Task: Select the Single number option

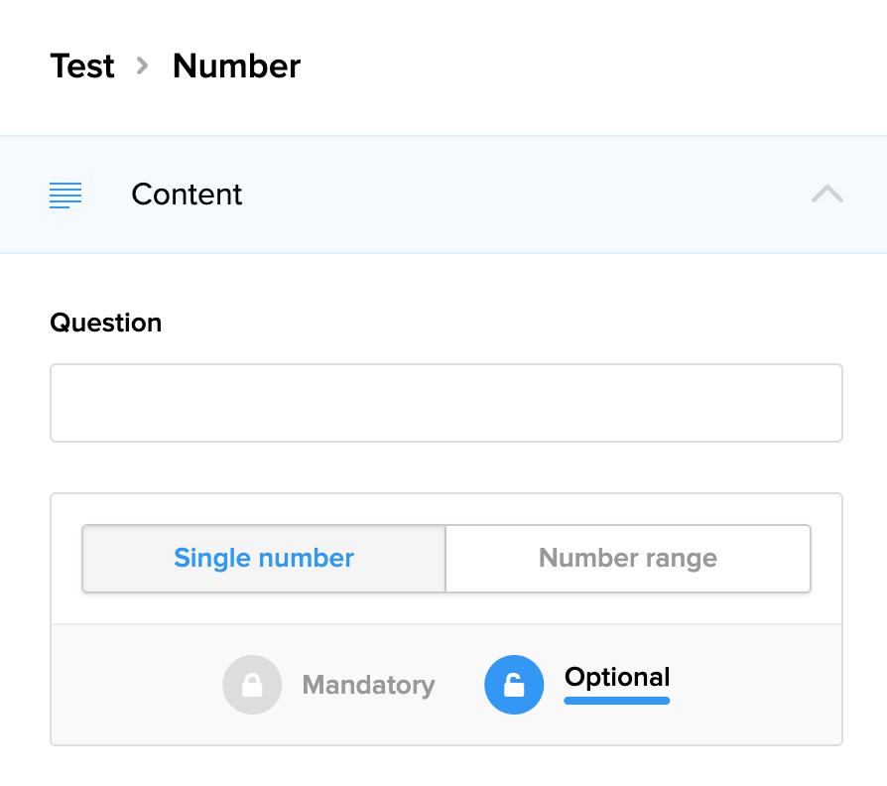Action: pyautogui.click(x=264, y=559)
